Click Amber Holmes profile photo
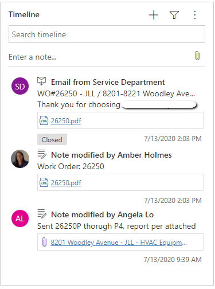Image resolution: width=215 pixels, height=289 pixels. click(x=20, y=159)
